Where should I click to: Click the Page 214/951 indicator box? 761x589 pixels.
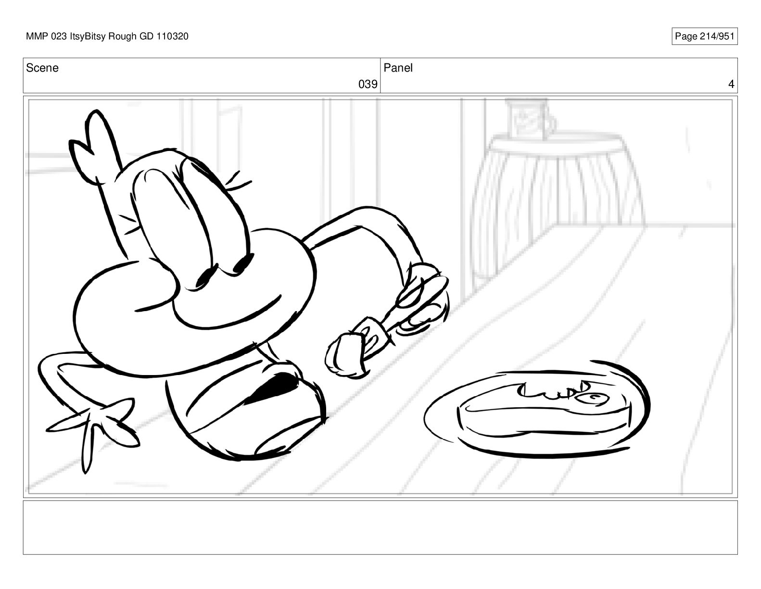pyautogui.click(x=704, y=37)
